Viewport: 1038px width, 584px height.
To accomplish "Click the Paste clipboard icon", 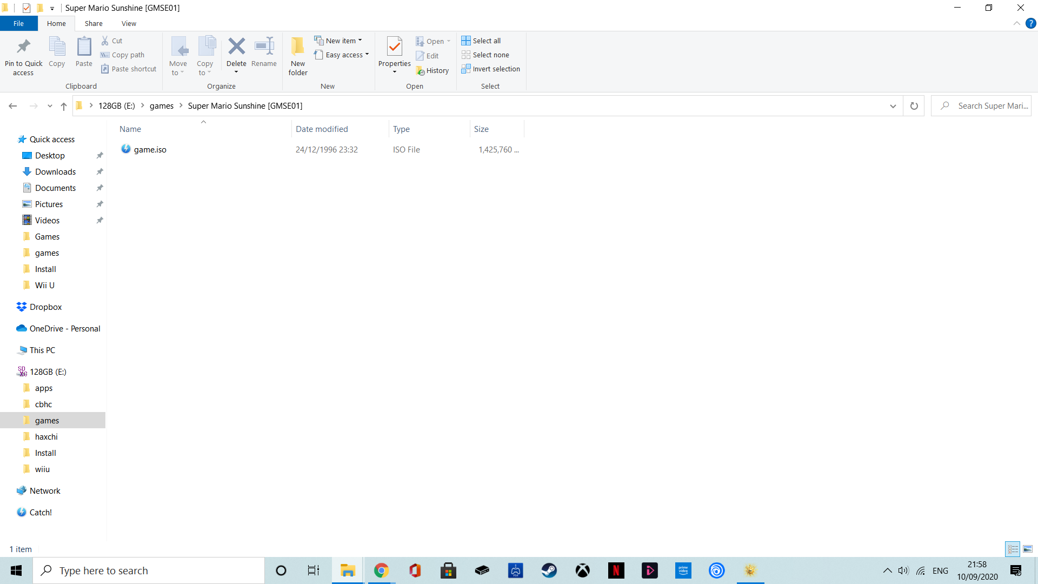I will [x=84, y=52].
